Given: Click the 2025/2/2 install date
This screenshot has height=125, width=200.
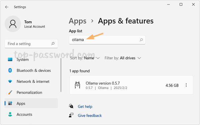Looking at the screenshot, I should click(120, 88).
